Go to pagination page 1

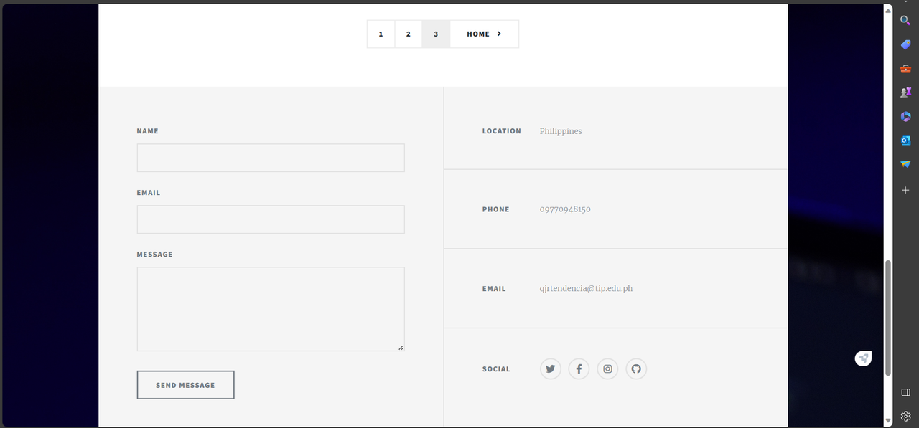[x=381, y=34]
